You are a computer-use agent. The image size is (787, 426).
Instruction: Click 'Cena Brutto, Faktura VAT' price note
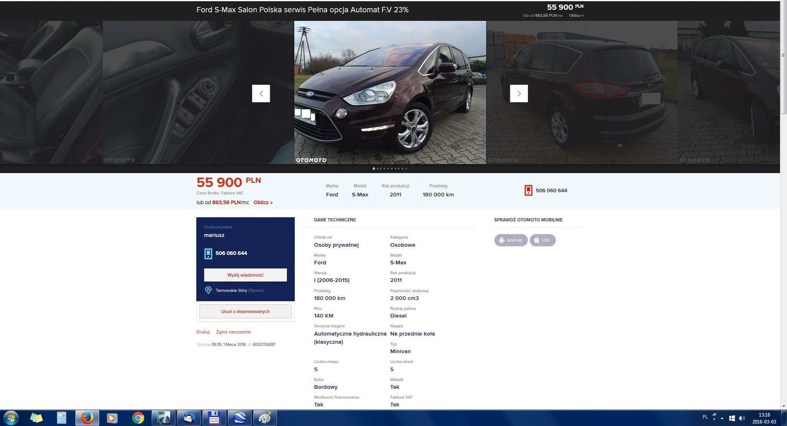(x=220, y=193)
